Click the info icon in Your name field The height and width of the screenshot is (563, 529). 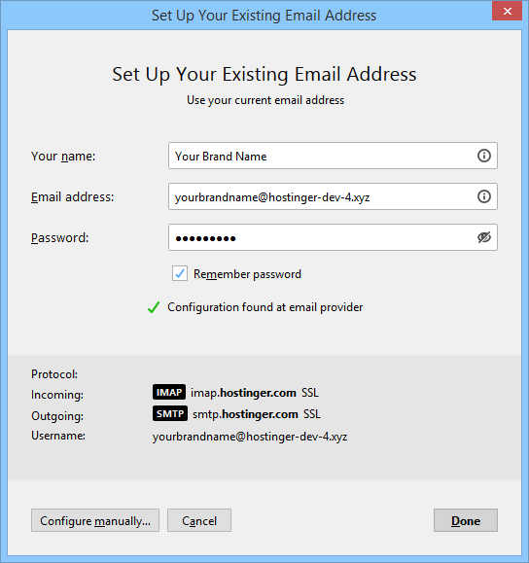click(483, 156)
